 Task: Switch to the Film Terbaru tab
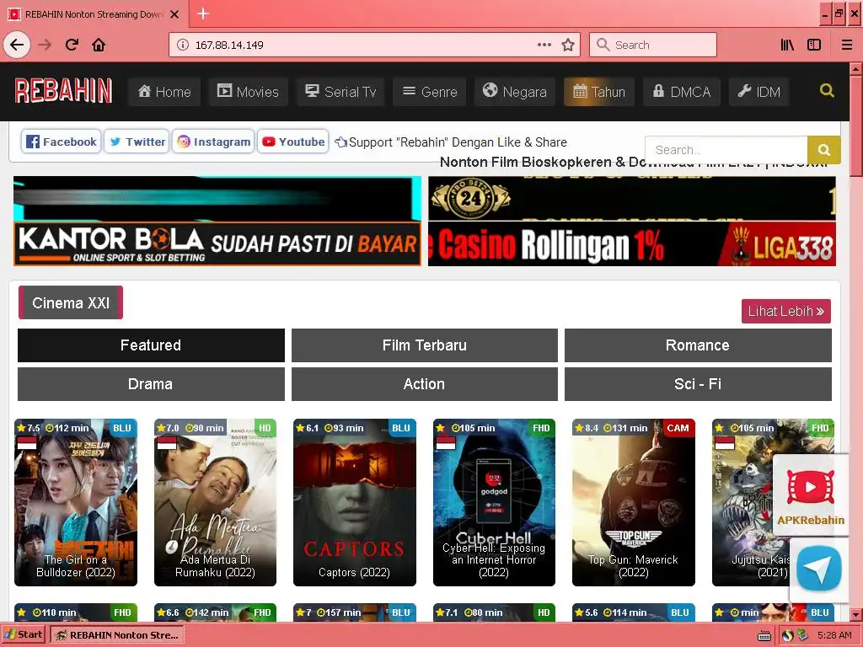425,345
